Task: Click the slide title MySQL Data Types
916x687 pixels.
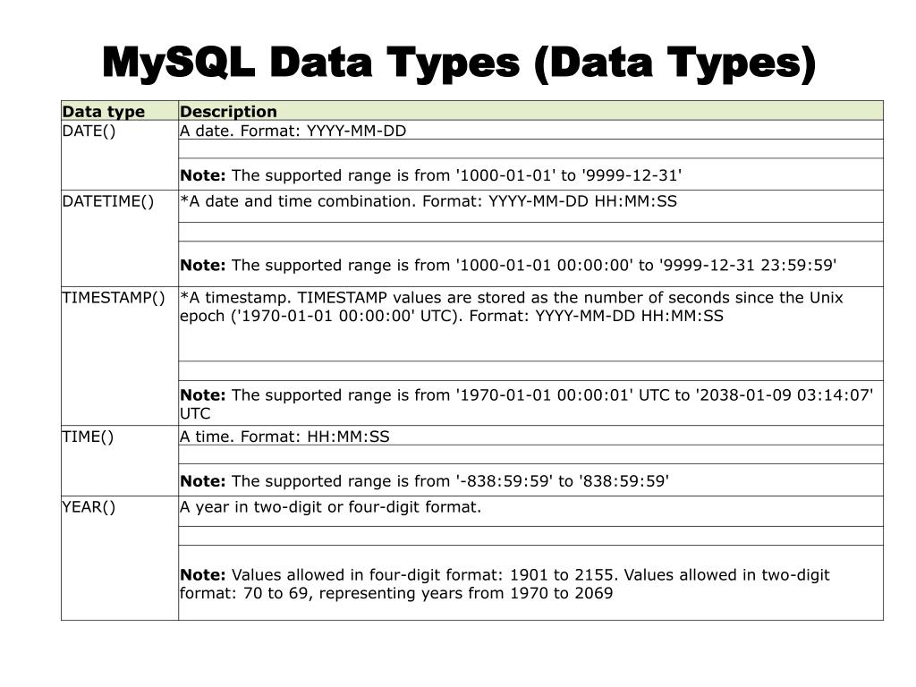Action: 459,64
